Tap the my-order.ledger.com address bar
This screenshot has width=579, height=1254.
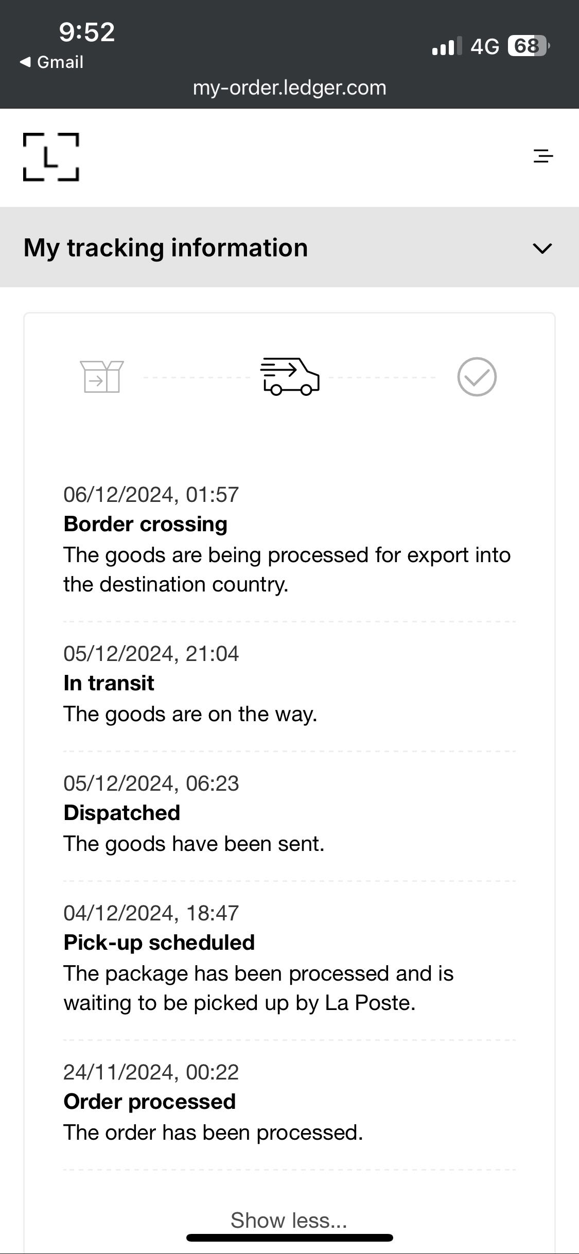pos(289,88)
